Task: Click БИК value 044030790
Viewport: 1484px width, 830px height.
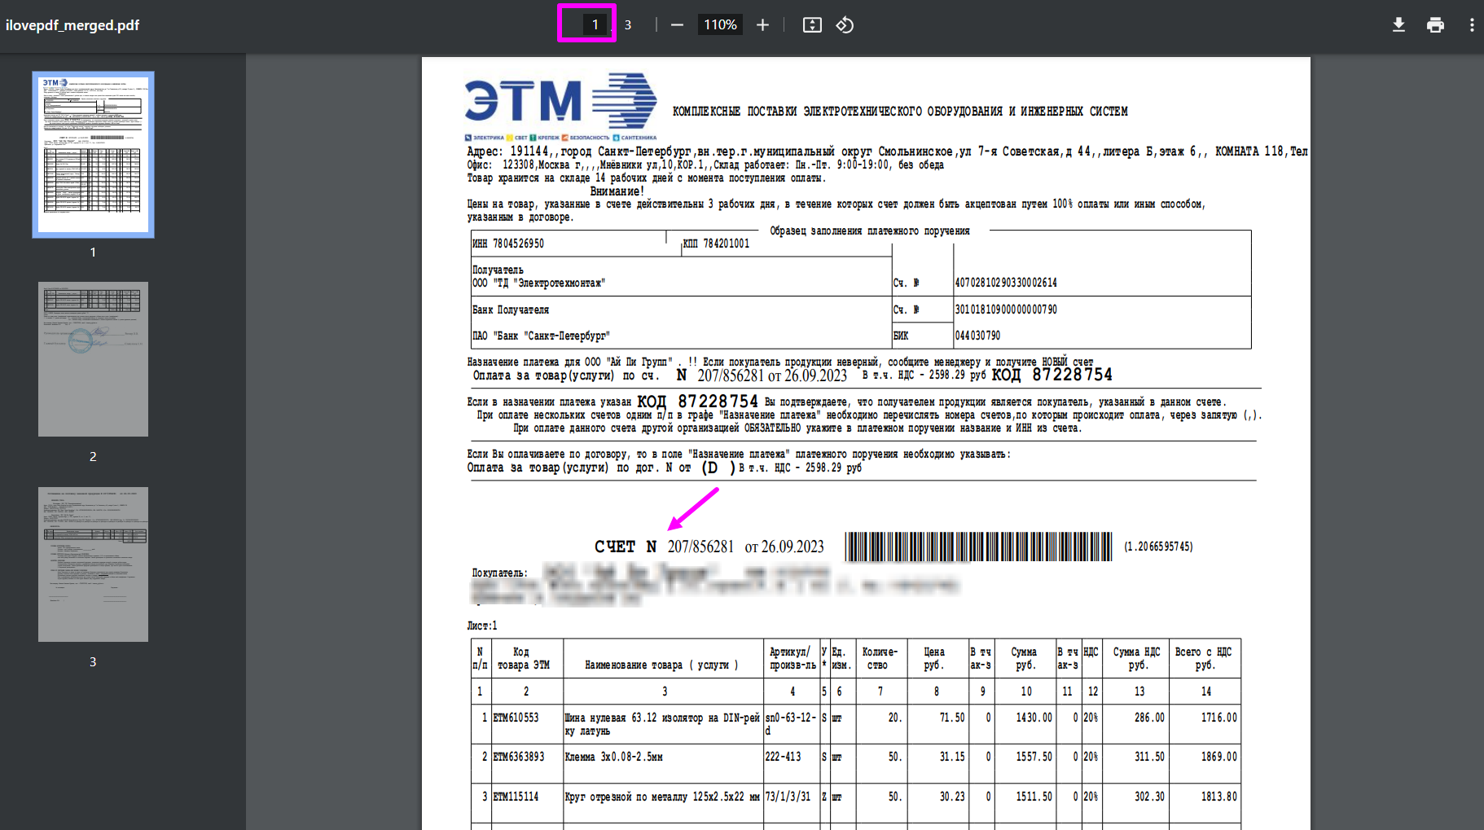Action: click(977, 336)
